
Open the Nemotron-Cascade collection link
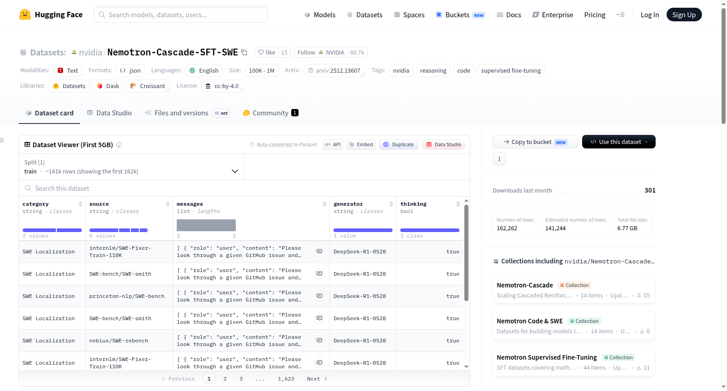coord(525,285)
